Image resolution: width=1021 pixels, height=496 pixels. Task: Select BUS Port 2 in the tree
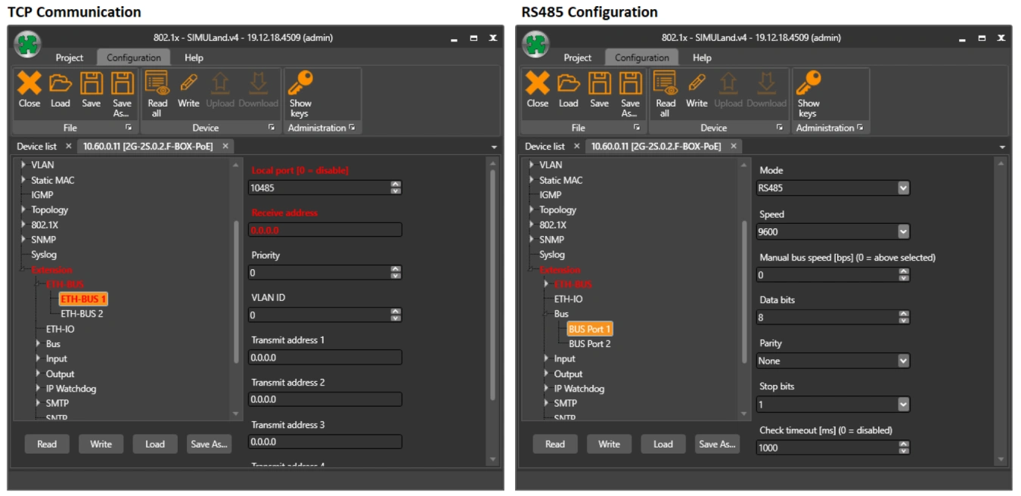pos(589,344)
